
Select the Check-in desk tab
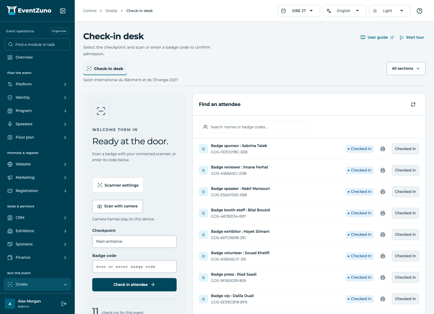105,69
